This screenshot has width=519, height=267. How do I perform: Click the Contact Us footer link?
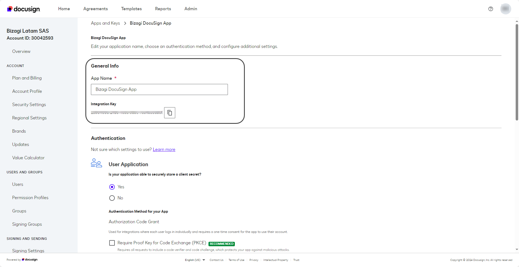[217, 260]
